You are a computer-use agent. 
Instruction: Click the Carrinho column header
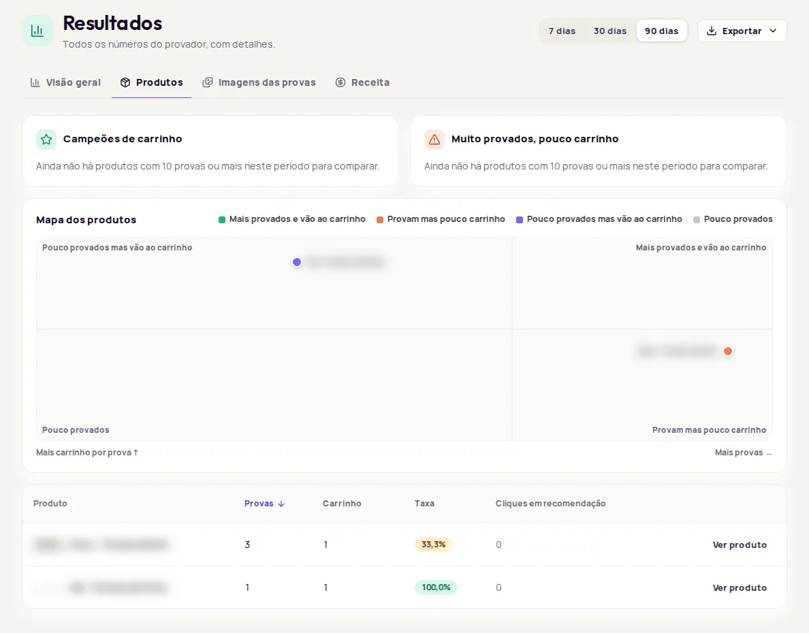[342, 504]
